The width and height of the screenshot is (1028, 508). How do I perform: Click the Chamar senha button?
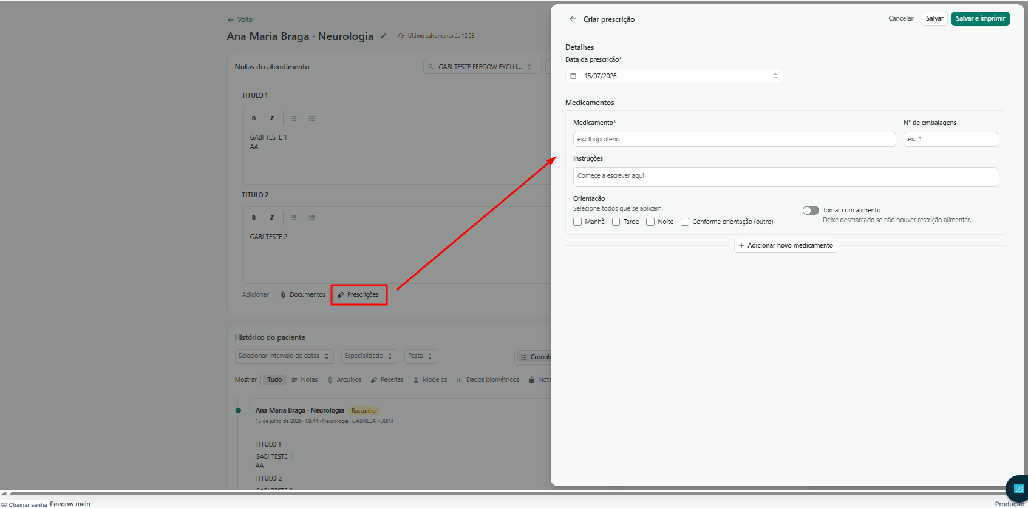(x=24, y=504)
